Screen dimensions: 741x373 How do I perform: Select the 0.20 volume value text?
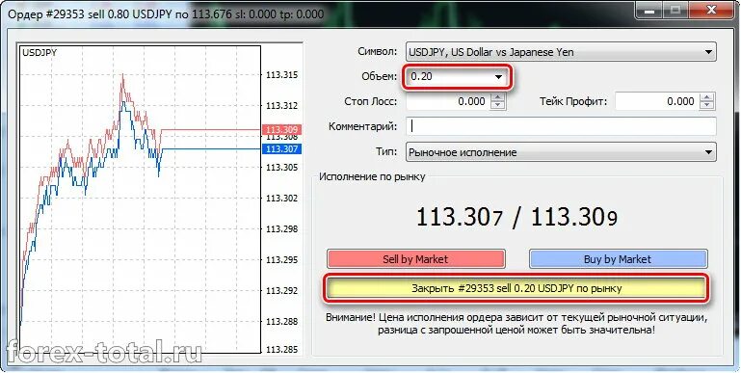(x=421, y=76)
